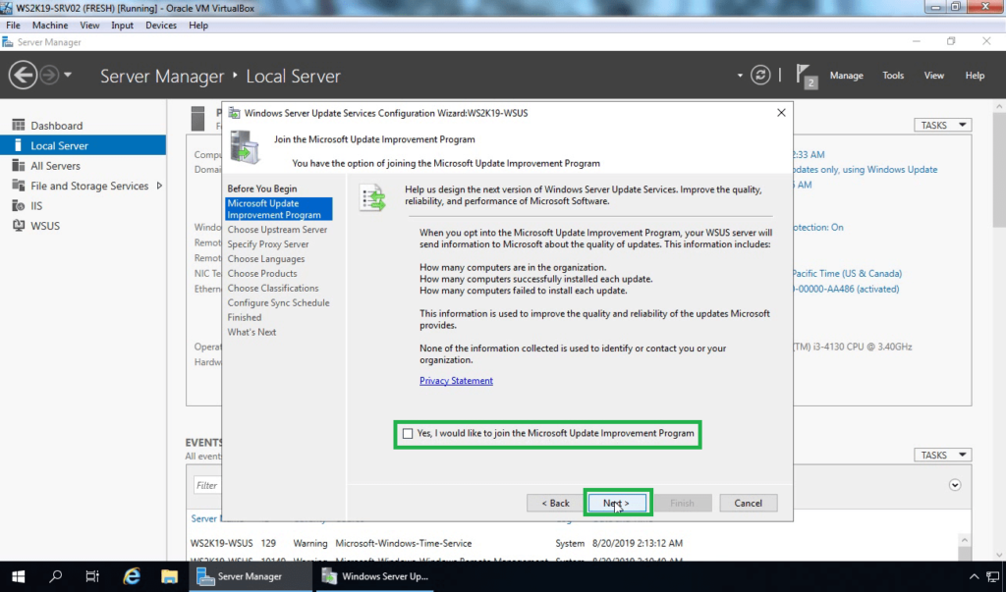Click the Back button in the wizard
This screenshot has width=1006, height=592.
click(x=555, y=503)
